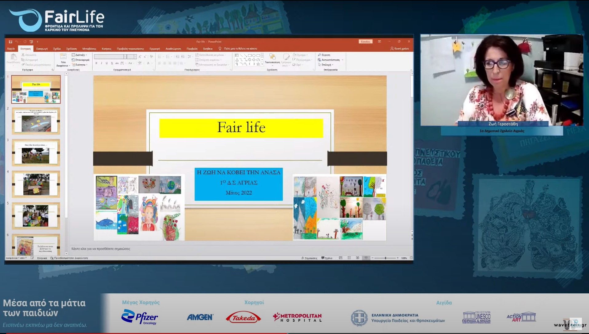The height and width of the screenshot is (334, 589).
Task: Click the Arrange (Τακτοποίηση) icon
Action: (x=272, y=57)
